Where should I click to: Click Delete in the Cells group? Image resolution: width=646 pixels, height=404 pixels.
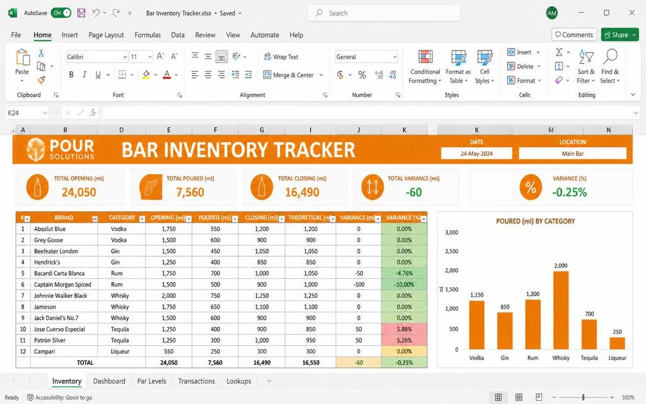524,66
